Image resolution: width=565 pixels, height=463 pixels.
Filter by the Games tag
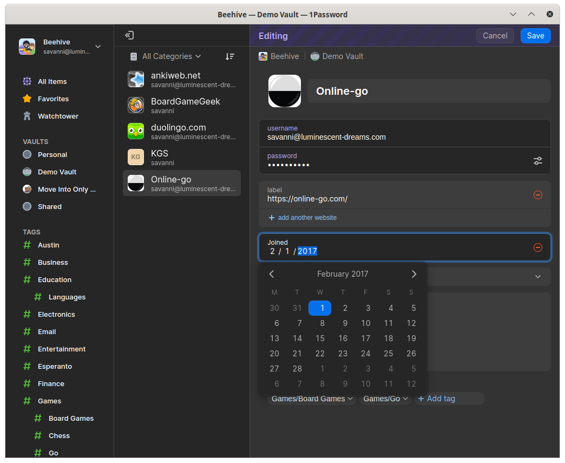[49, 401]
